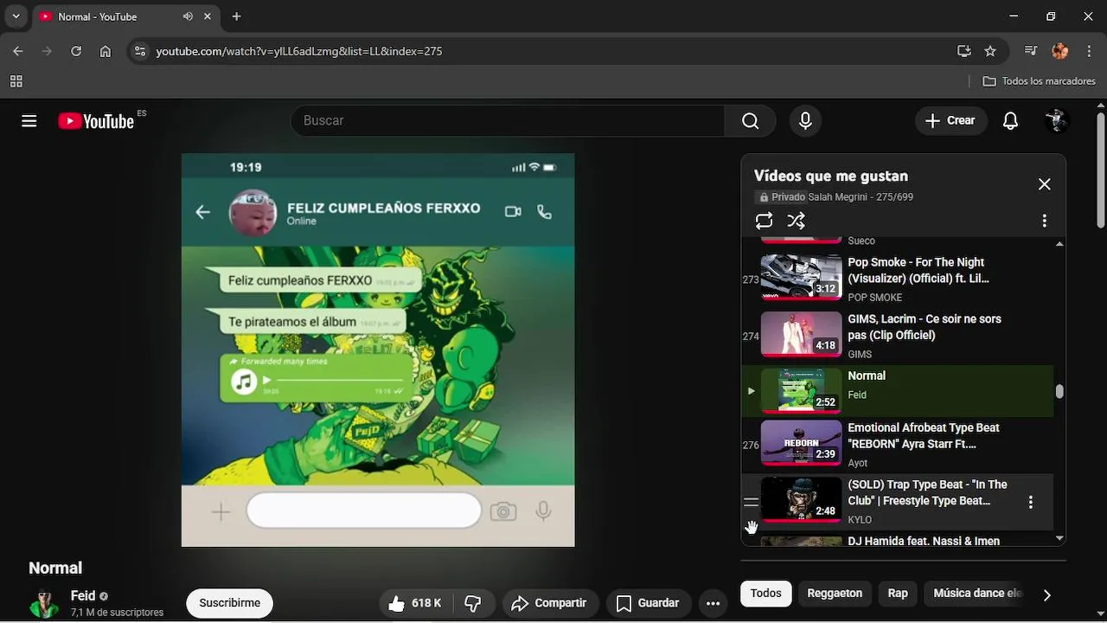
Task: Click playlist scroll down arrow
Action: (1059, 538)
